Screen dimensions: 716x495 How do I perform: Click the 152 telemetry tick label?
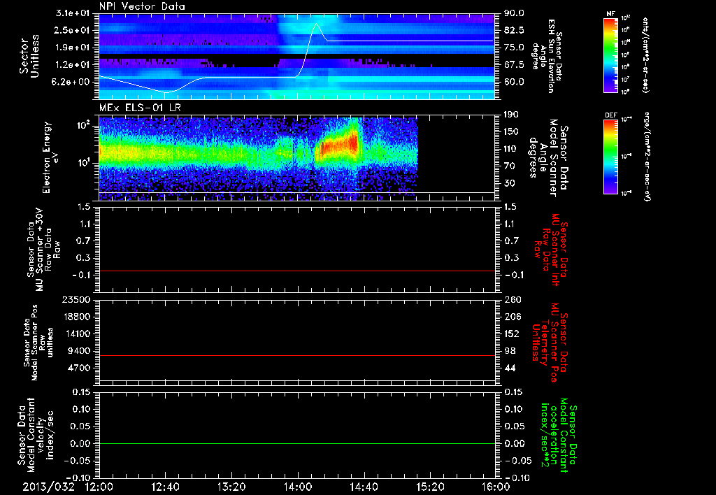click(513, 333)
